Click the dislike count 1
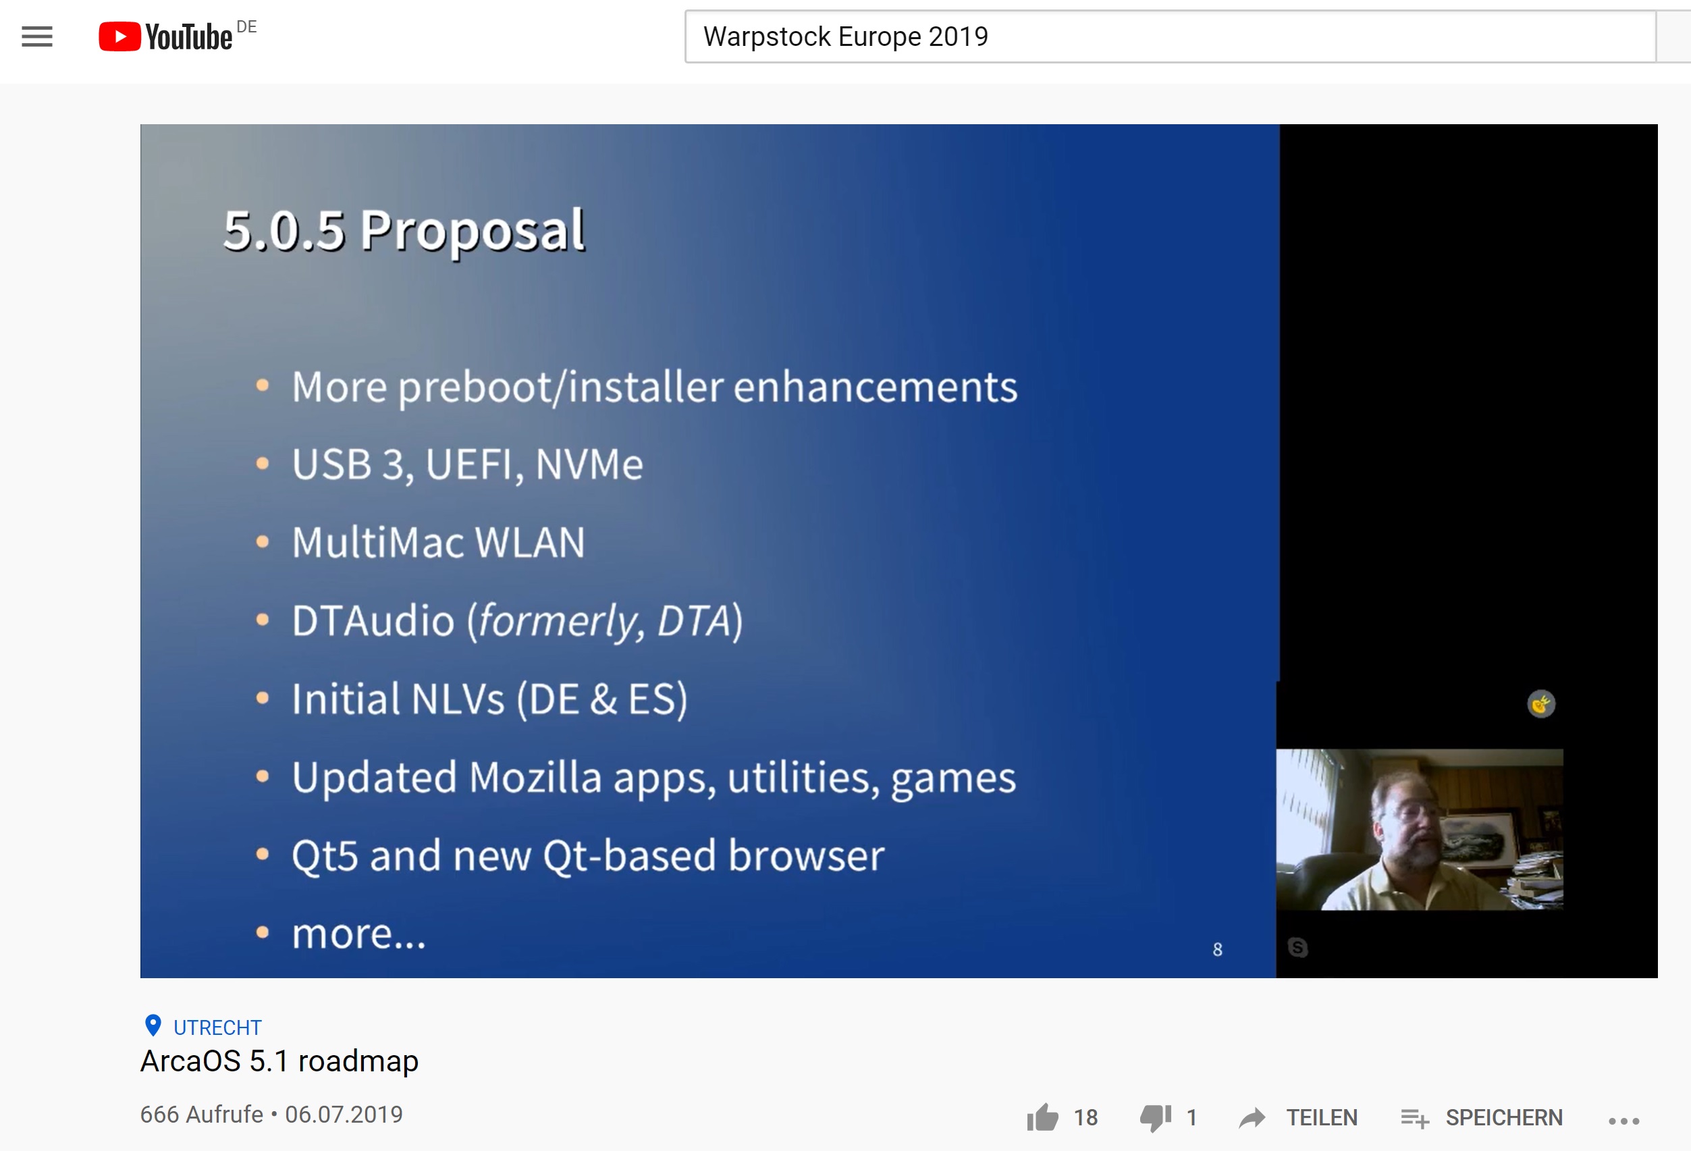Screen dimensions: 1691x1151 [x=1191, y=1117]
